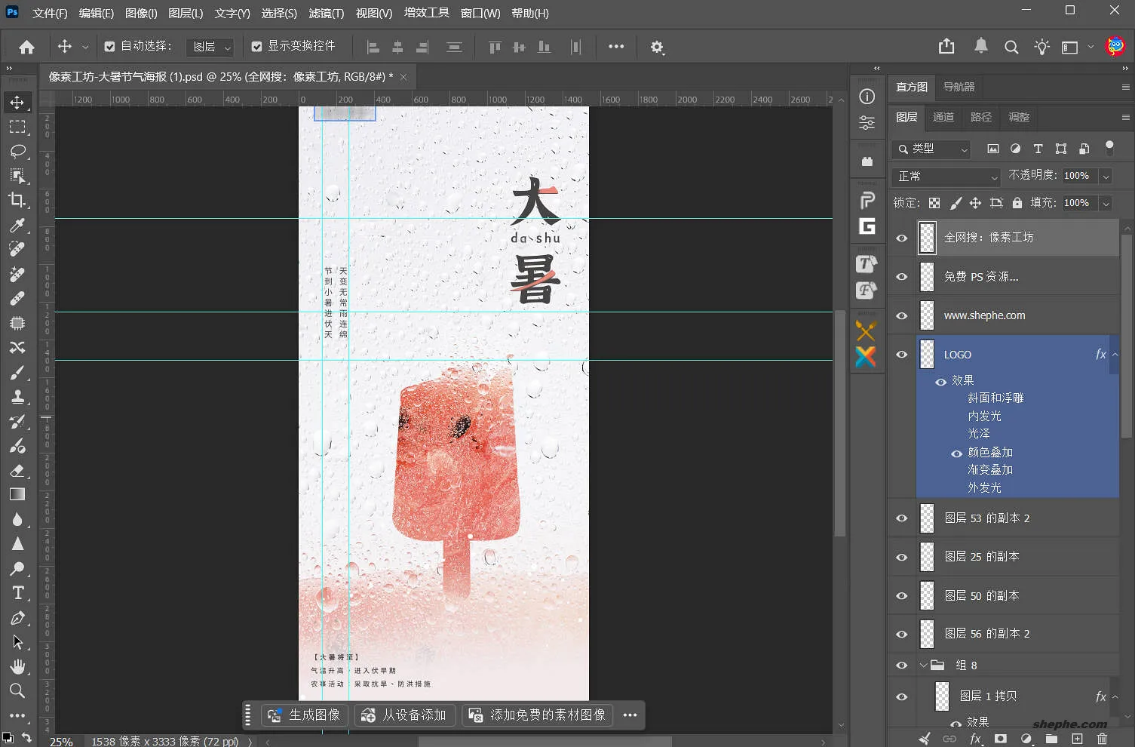Image resolution: width=1135 pixels, height=747 pixels.
Task: Open the blend mode 正常 dropdown
Action: 947,177
